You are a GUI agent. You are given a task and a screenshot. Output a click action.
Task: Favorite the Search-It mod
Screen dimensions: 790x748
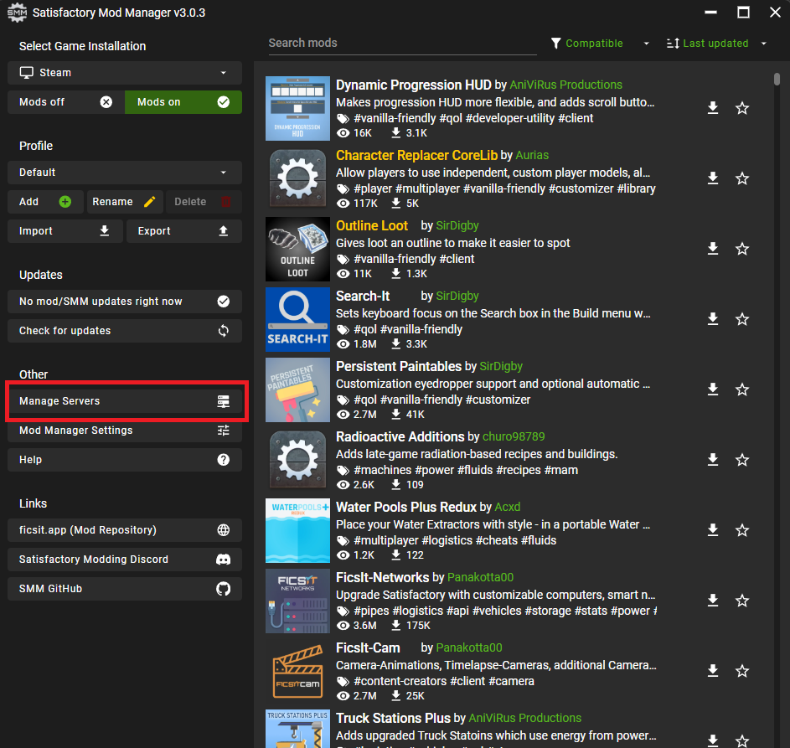[x=742, y=319]
